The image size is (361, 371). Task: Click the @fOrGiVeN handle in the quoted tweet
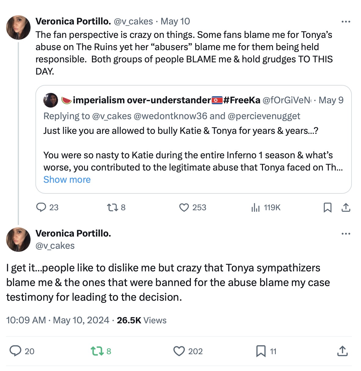[x=286, y=100]
